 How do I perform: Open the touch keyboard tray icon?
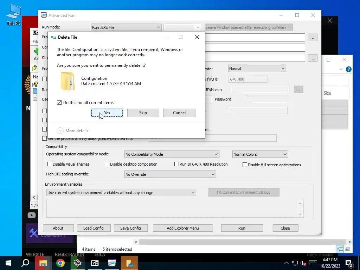pos(313,263)
